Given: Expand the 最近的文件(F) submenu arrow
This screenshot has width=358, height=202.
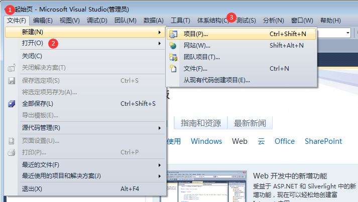Looking at the screenshot, I should (159, 165).
